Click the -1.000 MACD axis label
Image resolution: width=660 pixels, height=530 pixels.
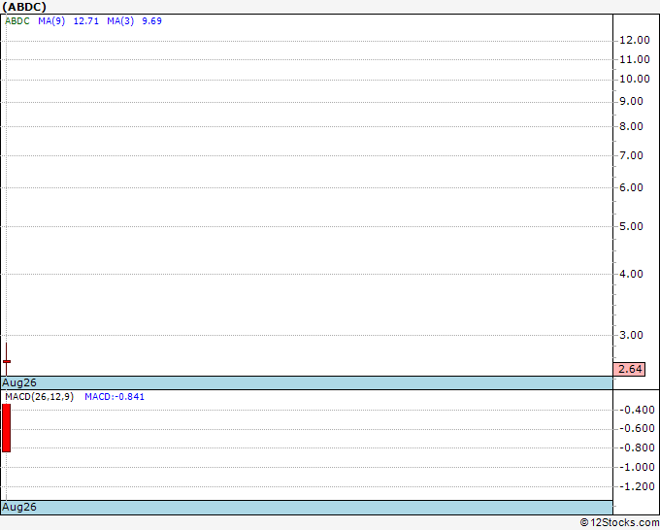pyautogui.click(x=637, y=467)
